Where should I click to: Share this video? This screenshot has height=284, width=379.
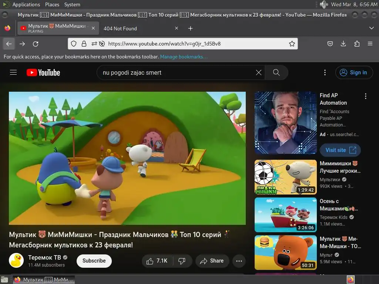point(212,261)
